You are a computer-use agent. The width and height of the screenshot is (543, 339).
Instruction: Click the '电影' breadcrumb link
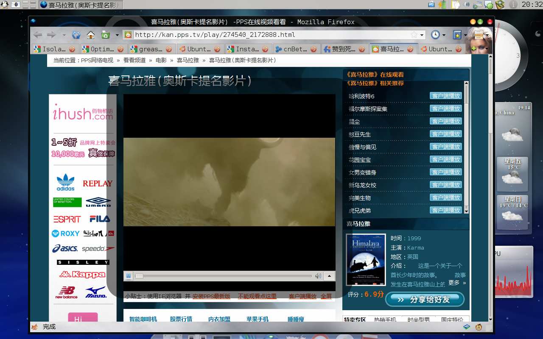tap(161, 61)
